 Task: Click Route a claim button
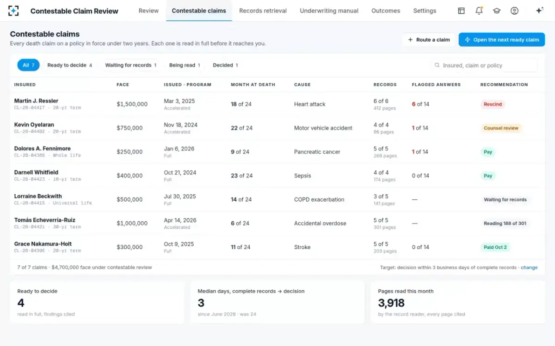pos(429,40)
